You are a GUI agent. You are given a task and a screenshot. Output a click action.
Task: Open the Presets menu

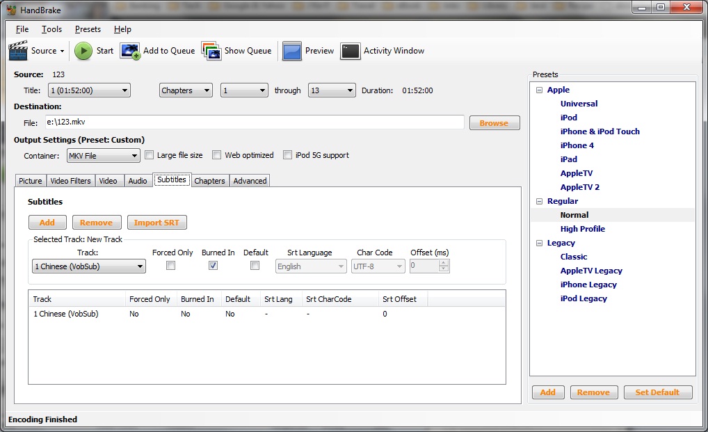88,29
